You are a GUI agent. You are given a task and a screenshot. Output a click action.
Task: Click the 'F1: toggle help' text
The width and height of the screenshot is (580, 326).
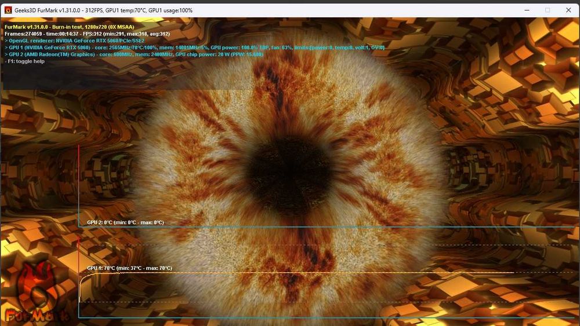tap(24, 61)
